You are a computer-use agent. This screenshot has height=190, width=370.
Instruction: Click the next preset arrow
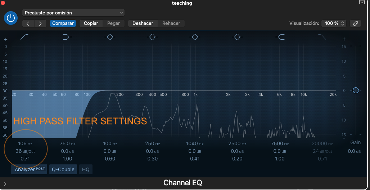click(40, 23)
